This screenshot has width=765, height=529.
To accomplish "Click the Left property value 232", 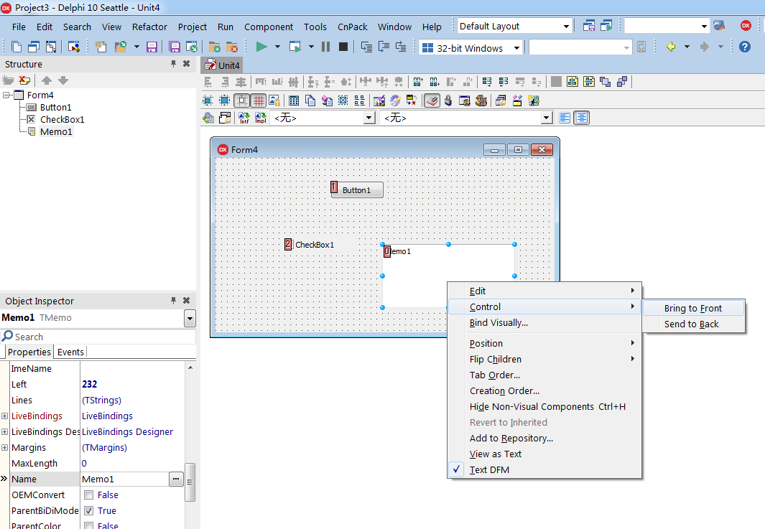I will 89,384.
